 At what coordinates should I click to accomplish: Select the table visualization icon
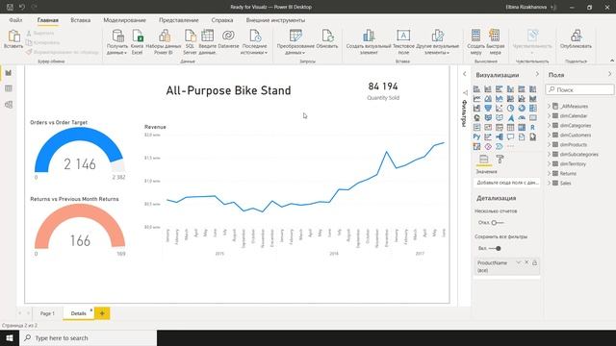coord(510,127)
